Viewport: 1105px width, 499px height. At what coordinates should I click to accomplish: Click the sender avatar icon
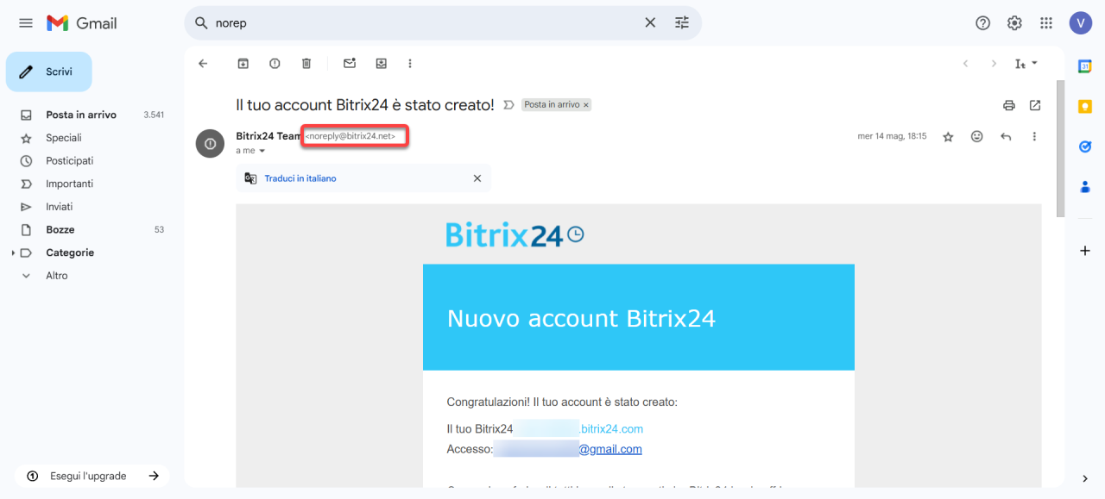[210, 143]
